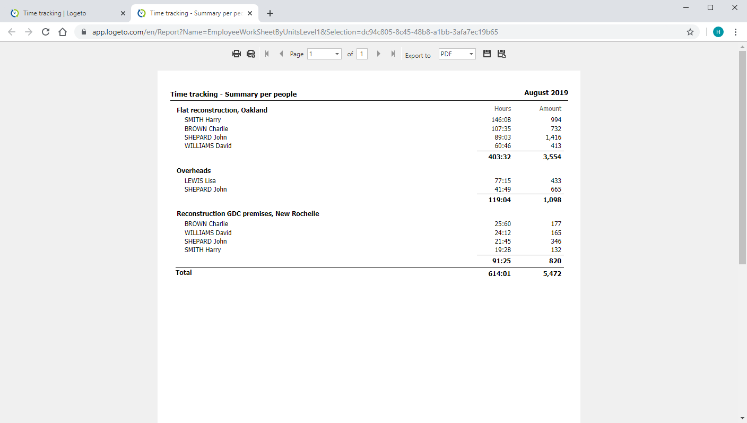The image size is (747, 423).
Task: Go to the first report page
Action: [267, 54]
